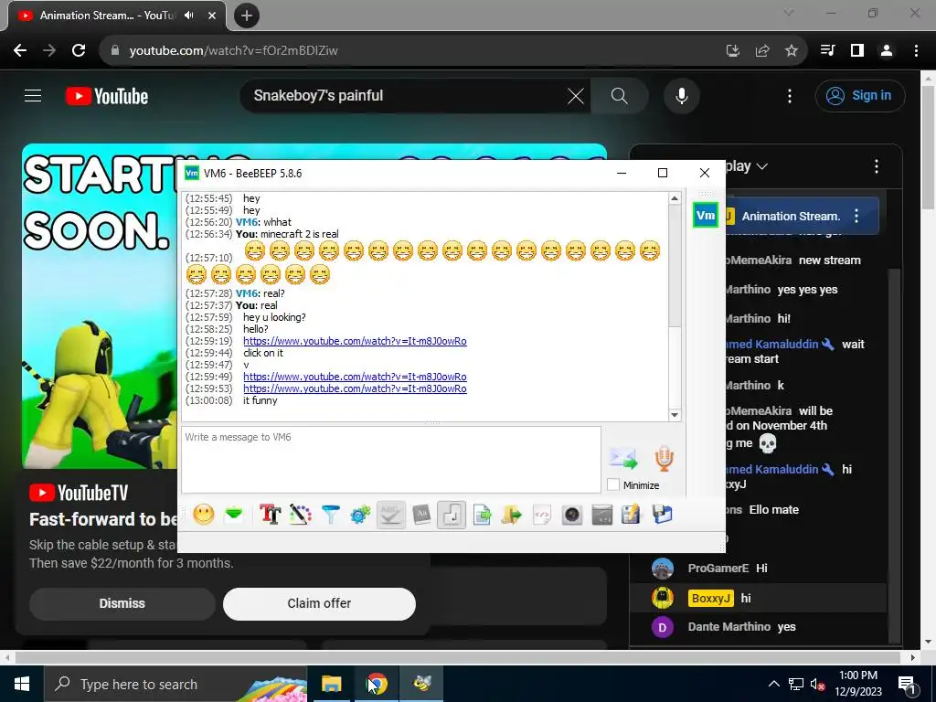Click the BeeBEEP chat scrollbar thumb
The image size is (936, 702).
point(675,266)
